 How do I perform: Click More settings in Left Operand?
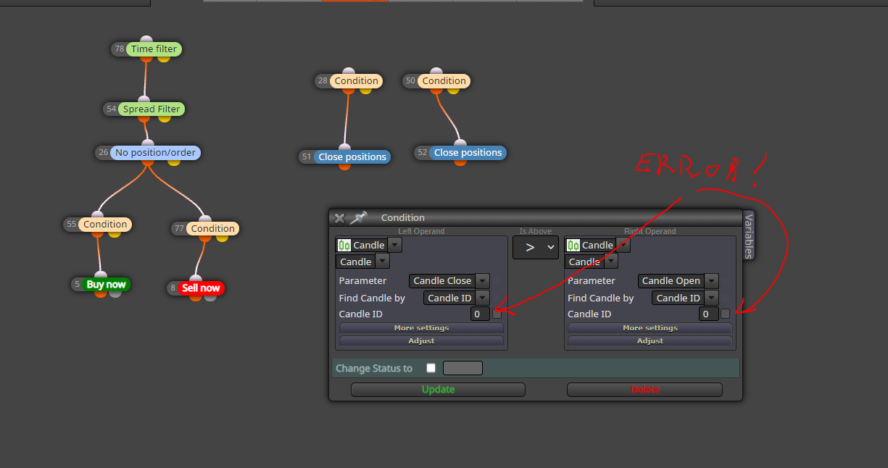click(x=421, y=328)
